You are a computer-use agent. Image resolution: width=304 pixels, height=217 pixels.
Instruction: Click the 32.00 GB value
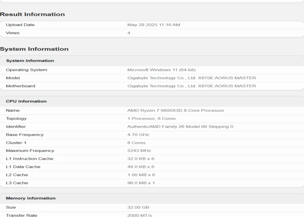coord(138,207)
